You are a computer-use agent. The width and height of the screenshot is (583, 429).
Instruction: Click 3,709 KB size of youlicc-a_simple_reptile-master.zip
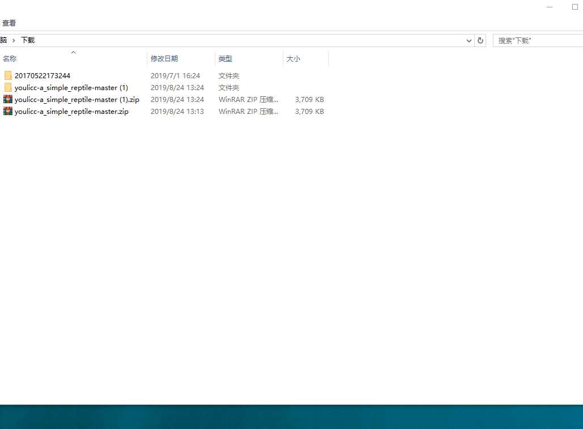309,112
